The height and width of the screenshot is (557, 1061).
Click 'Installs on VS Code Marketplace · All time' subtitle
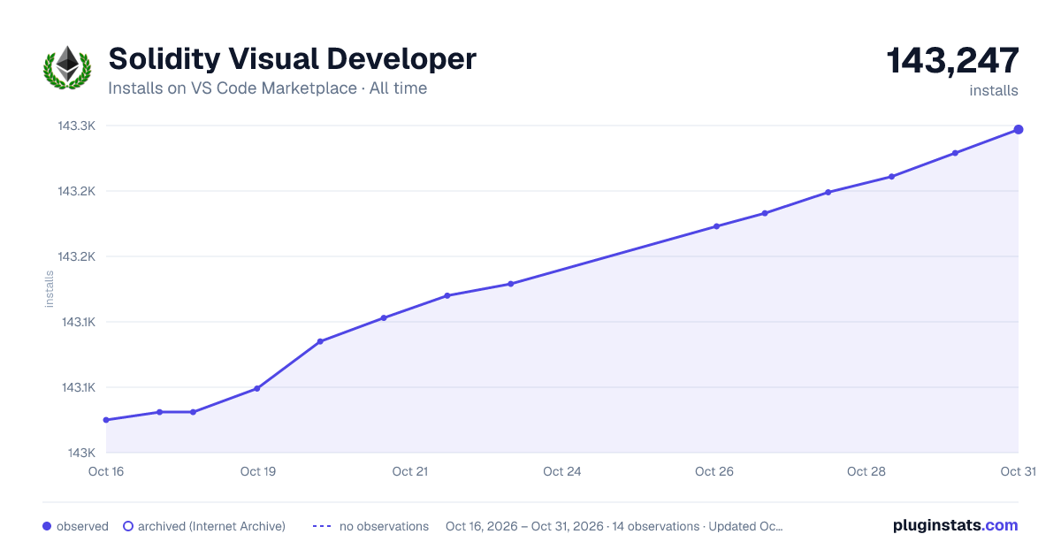tap(267, 88)
